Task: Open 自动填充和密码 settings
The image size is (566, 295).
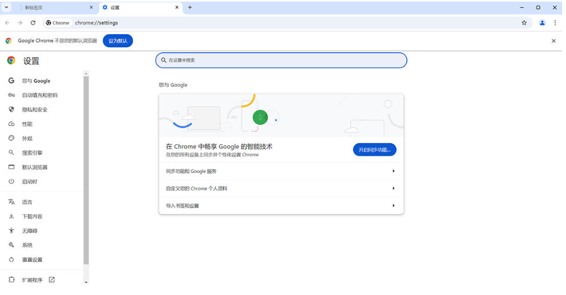Action: click(x=40, y=95)
